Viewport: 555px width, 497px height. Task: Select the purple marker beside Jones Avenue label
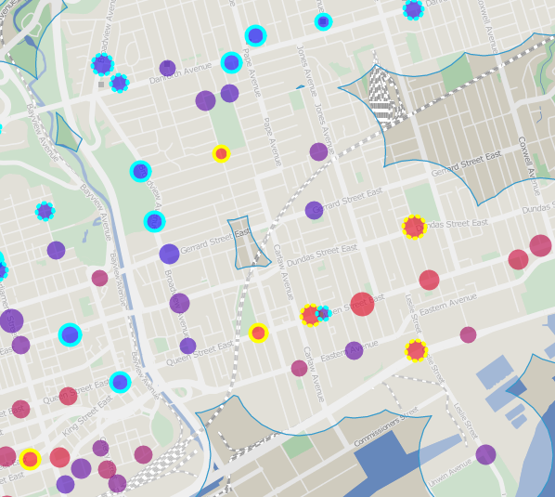[318, 152]
